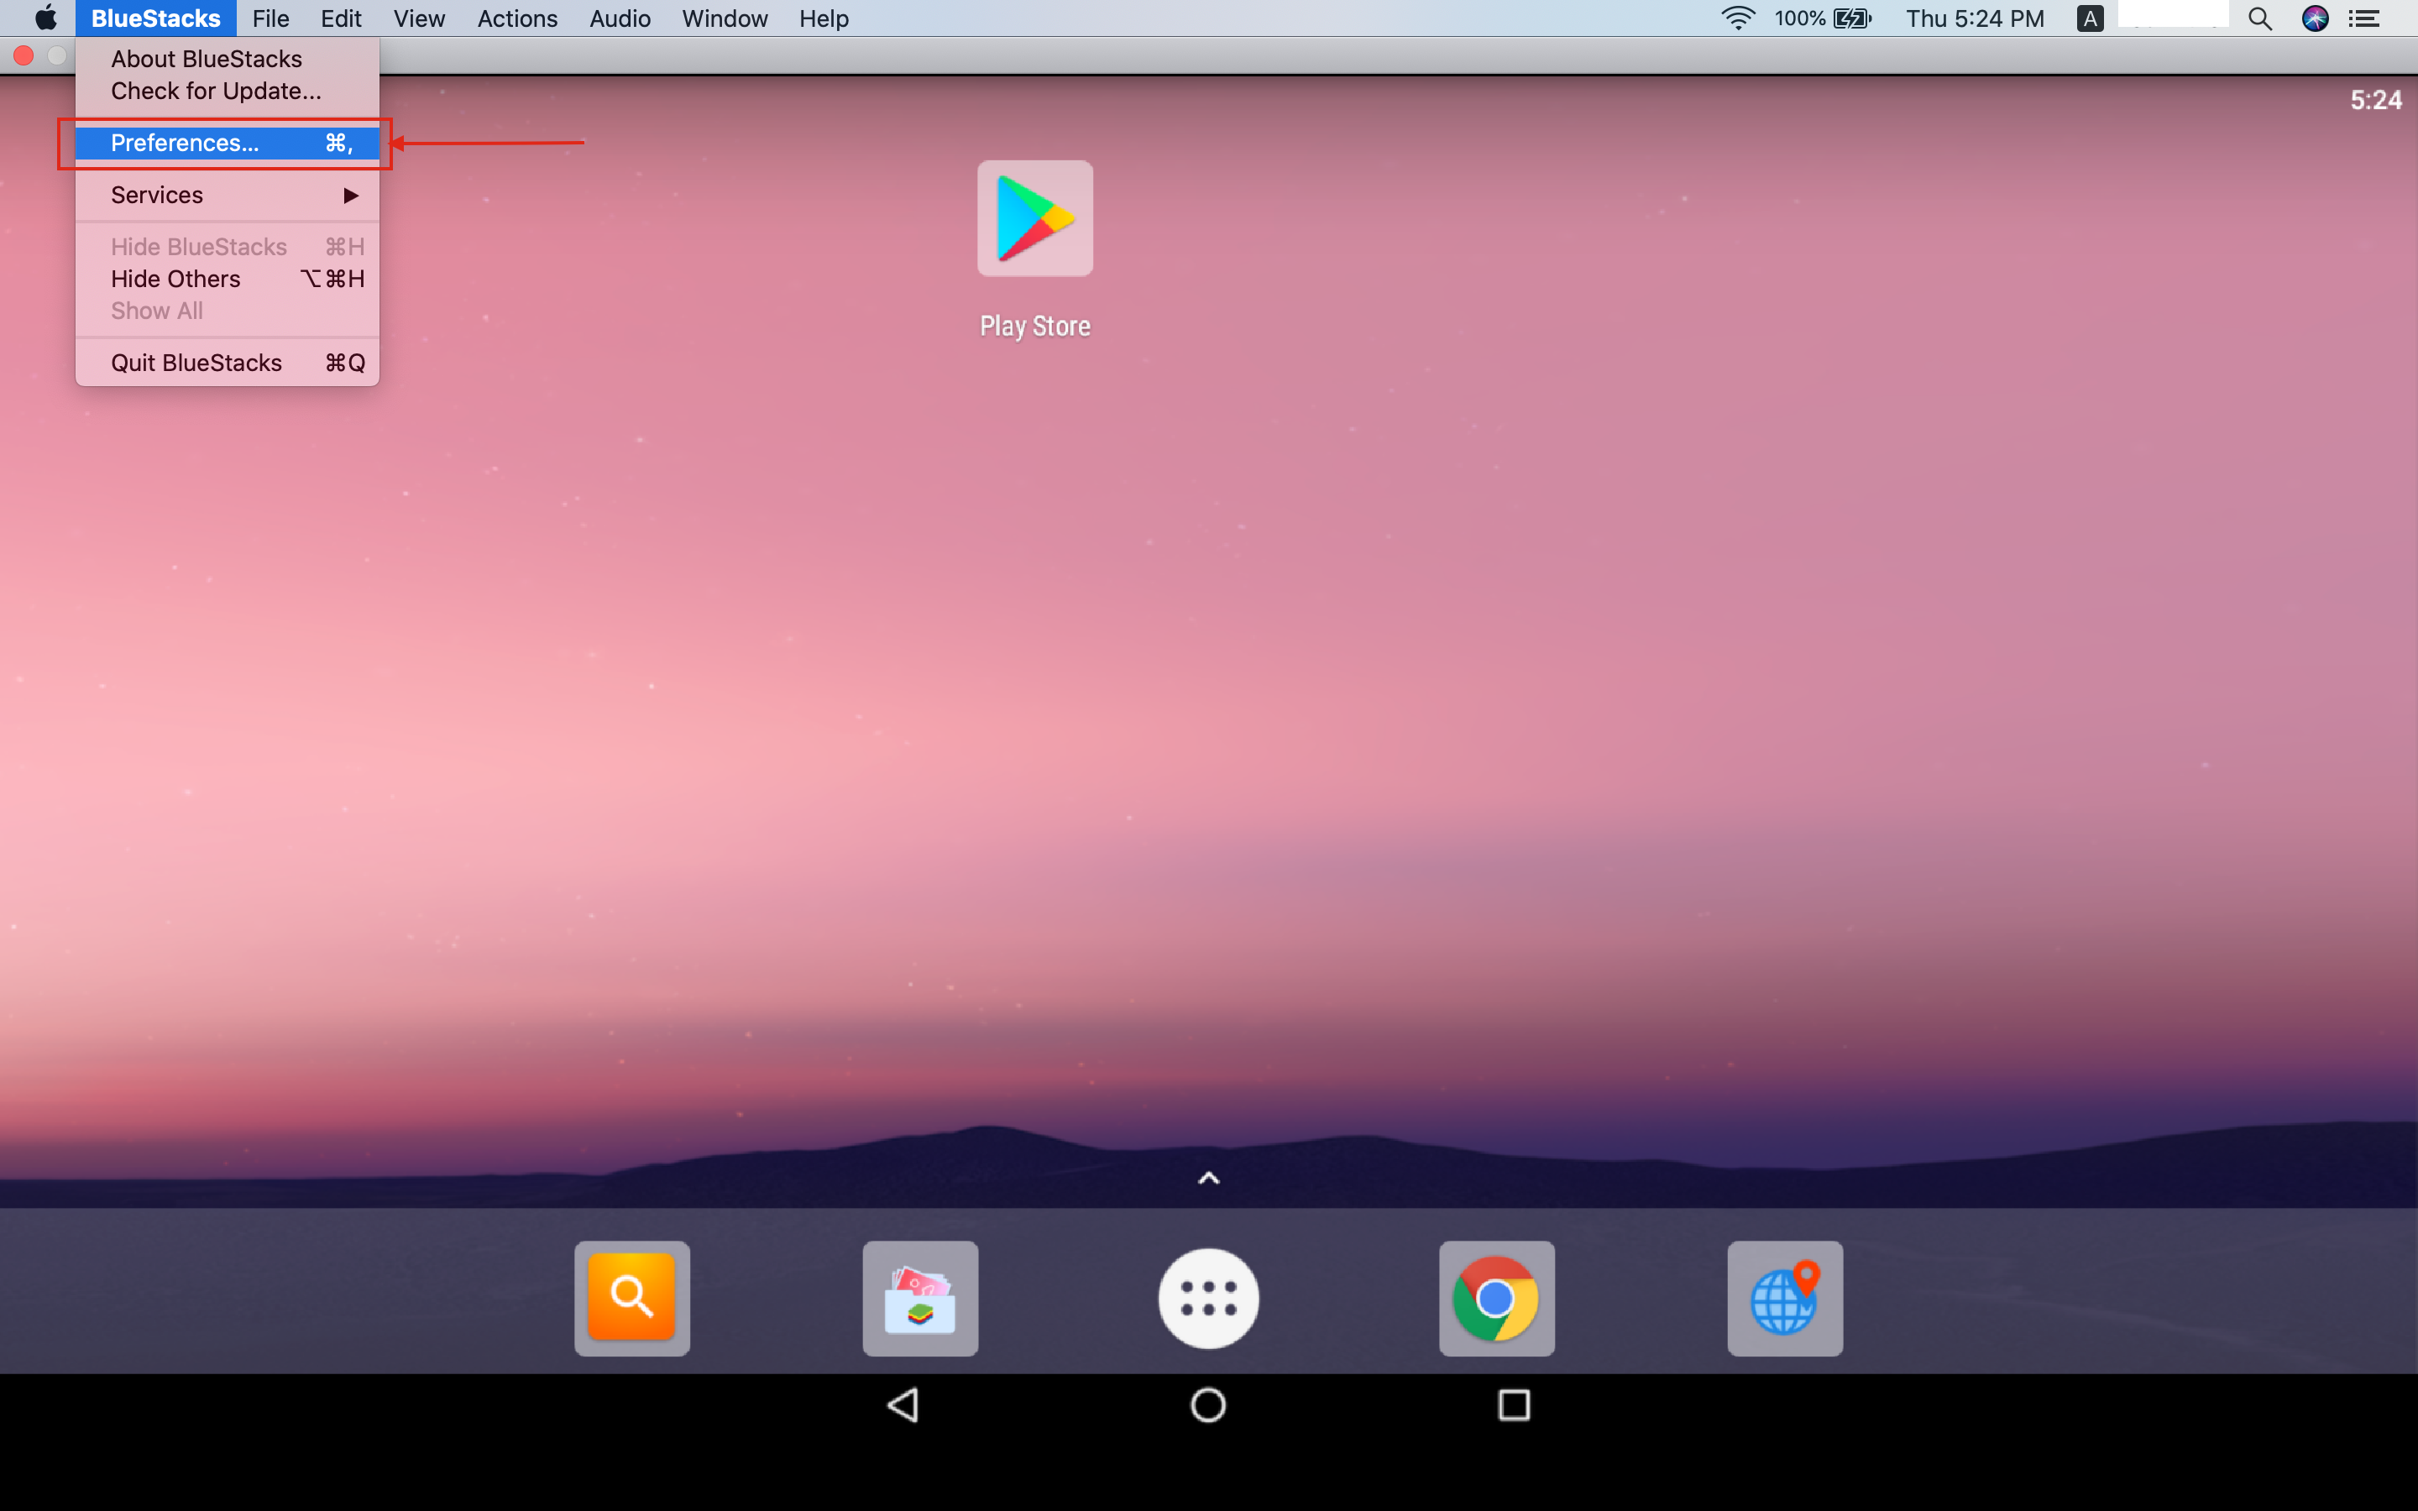Click macOS Wi-Fi status bar icon
Screen dimensions: 2418x1511
pos(1737,19)
